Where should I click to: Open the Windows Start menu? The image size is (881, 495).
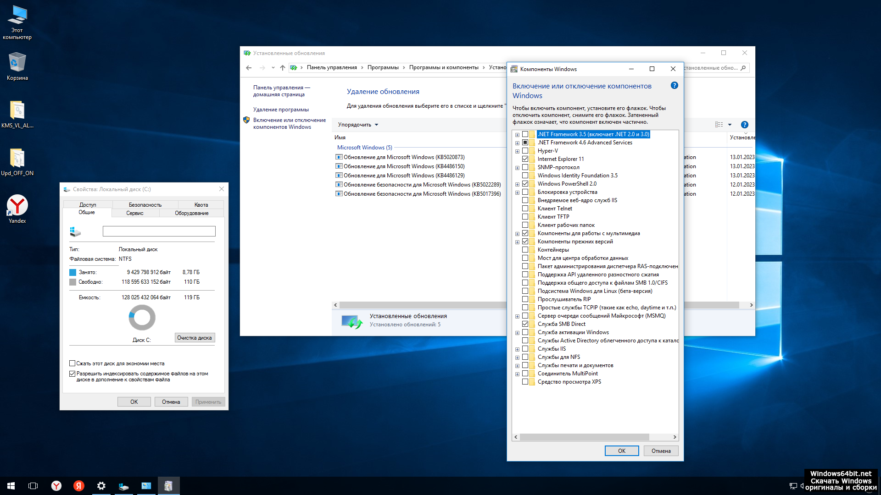[11, 486]
